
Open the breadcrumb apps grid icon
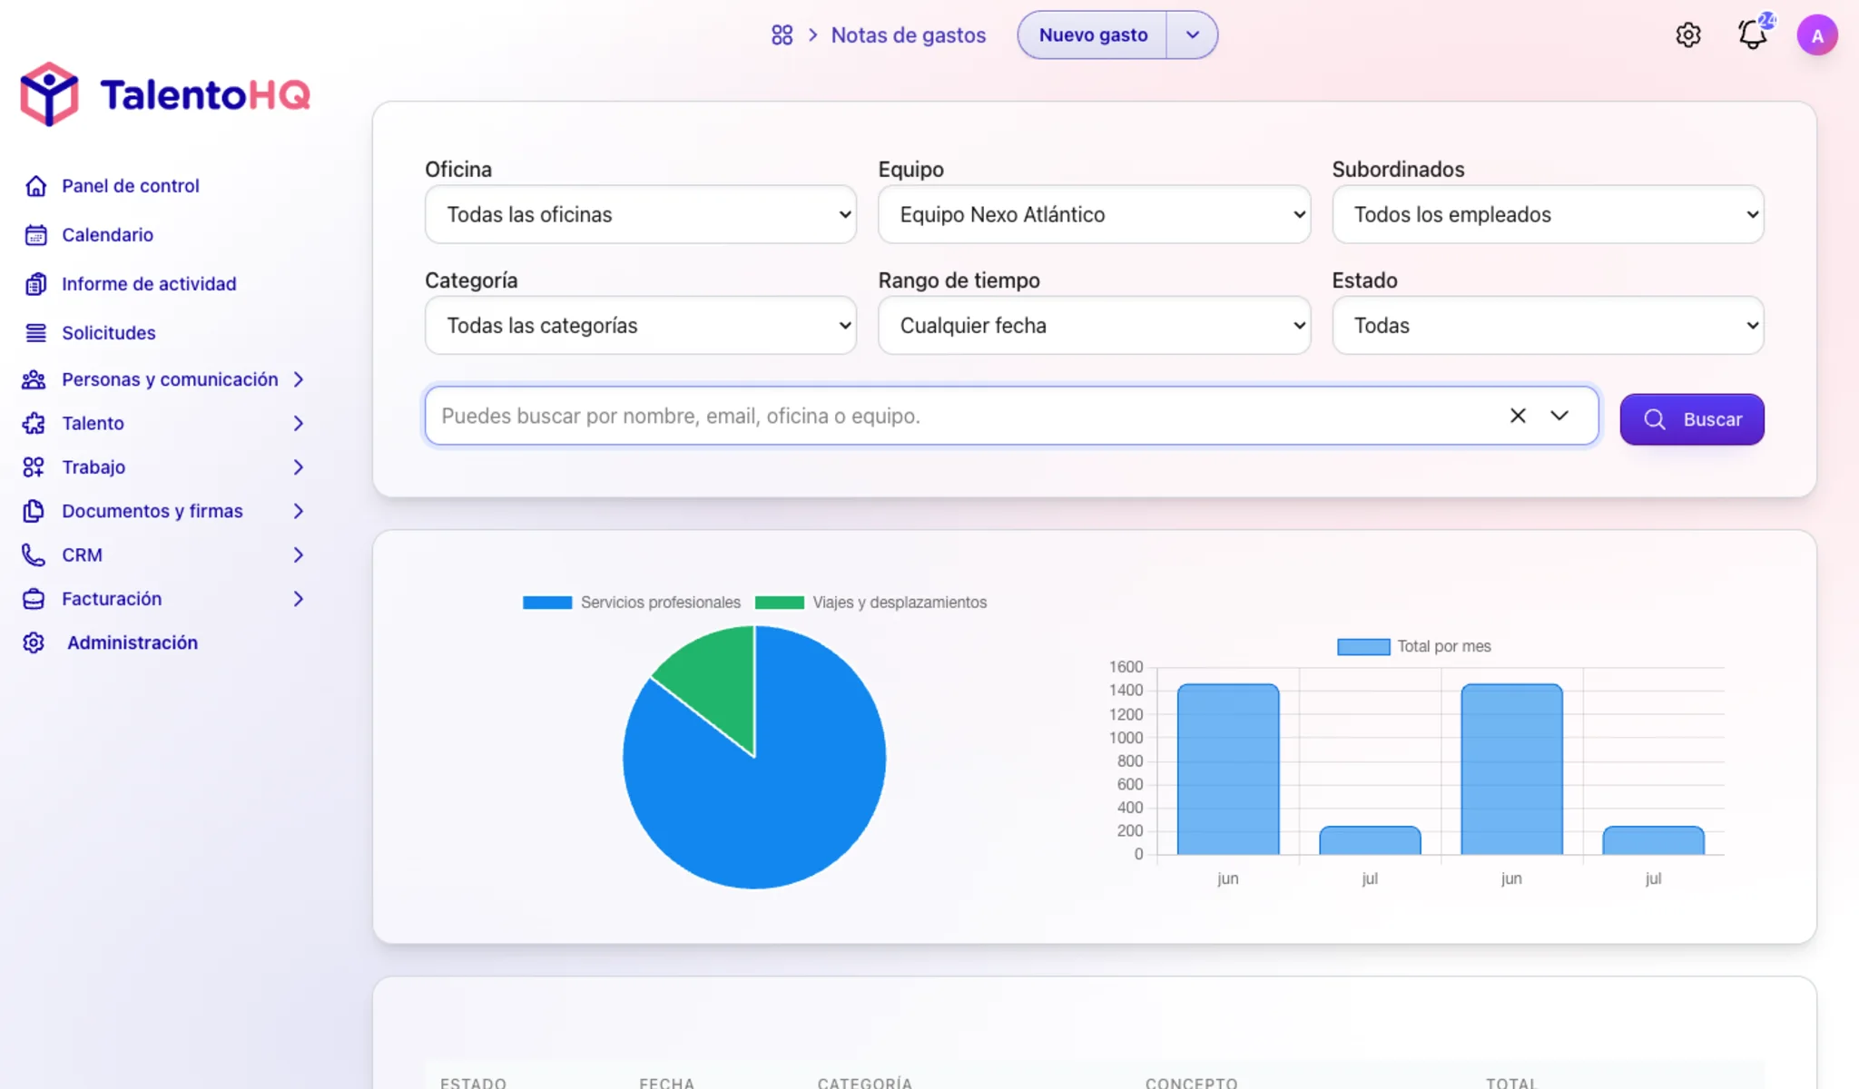782,35
